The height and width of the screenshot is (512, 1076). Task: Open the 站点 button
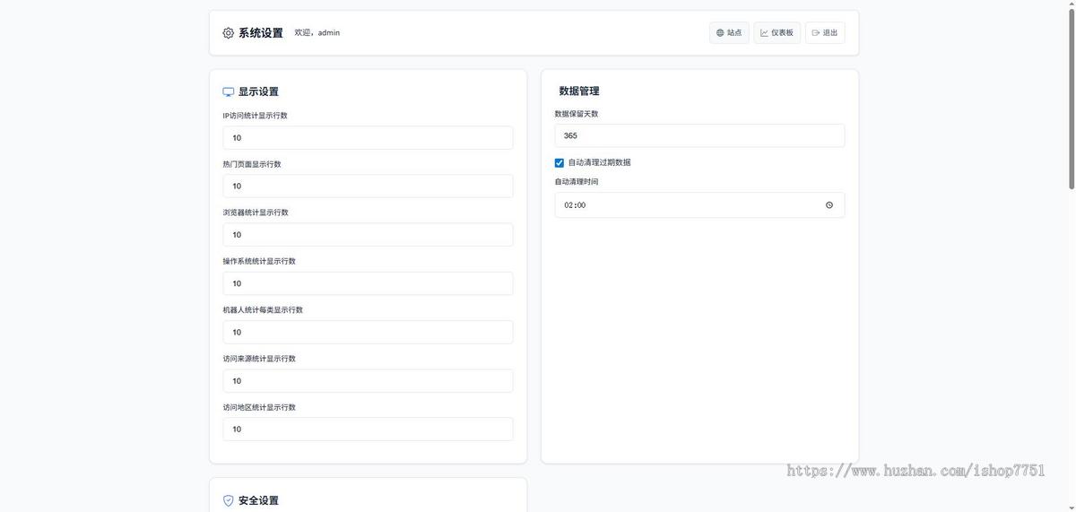(729, 33)
